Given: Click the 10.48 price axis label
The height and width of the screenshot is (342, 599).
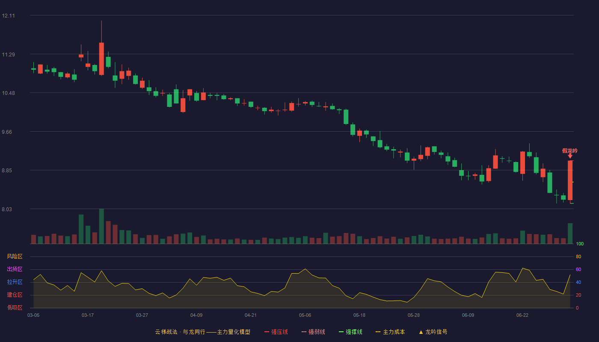Looking at the screenshot, I should click(x=8, y=93).
